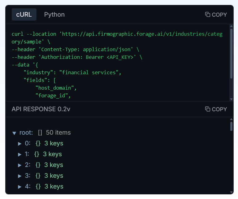Image resolution: width=238 pixels, height=199 pixels.
Task: Switch to the Python tab
Action: click(54, 14)
